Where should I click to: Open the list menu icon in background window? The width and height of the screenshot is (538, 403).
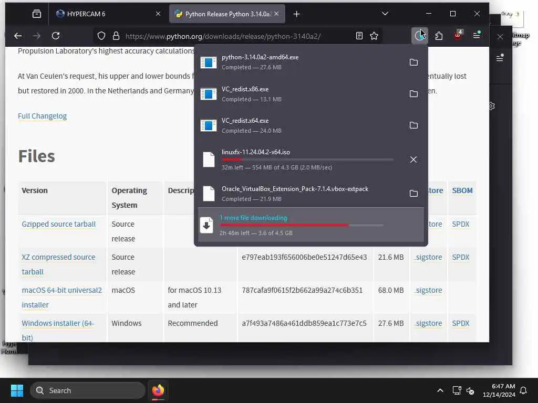pyautogui.click(x=500, y=58)
